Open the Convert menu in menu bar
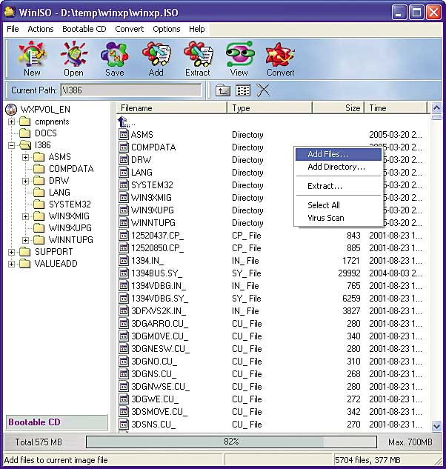Image resolution: width=446 pixels, height=469 pixels. [129, 29]
